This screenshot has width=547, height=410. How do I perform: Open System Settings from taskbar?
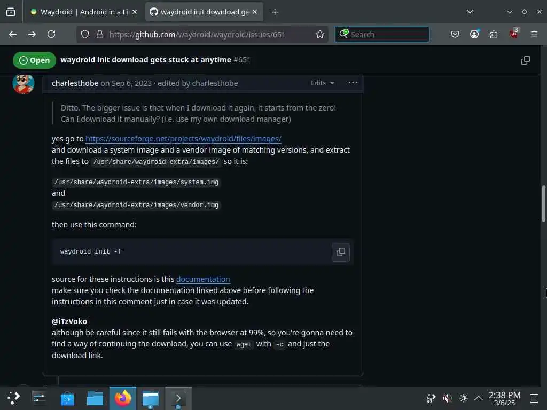pyautogui.click(x=39, y=398)
